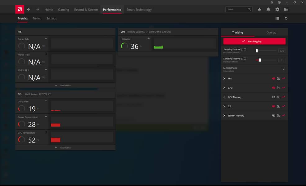
Task: Click the reset arrow icon
Action: point(286,18)
